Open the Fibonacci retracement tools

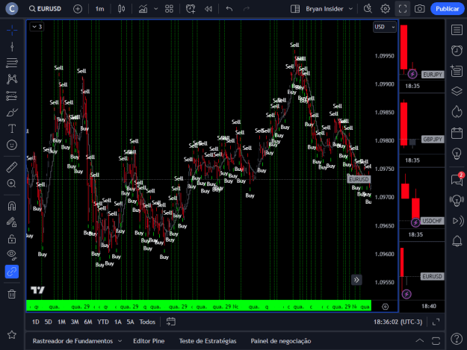tap(12, 63)
